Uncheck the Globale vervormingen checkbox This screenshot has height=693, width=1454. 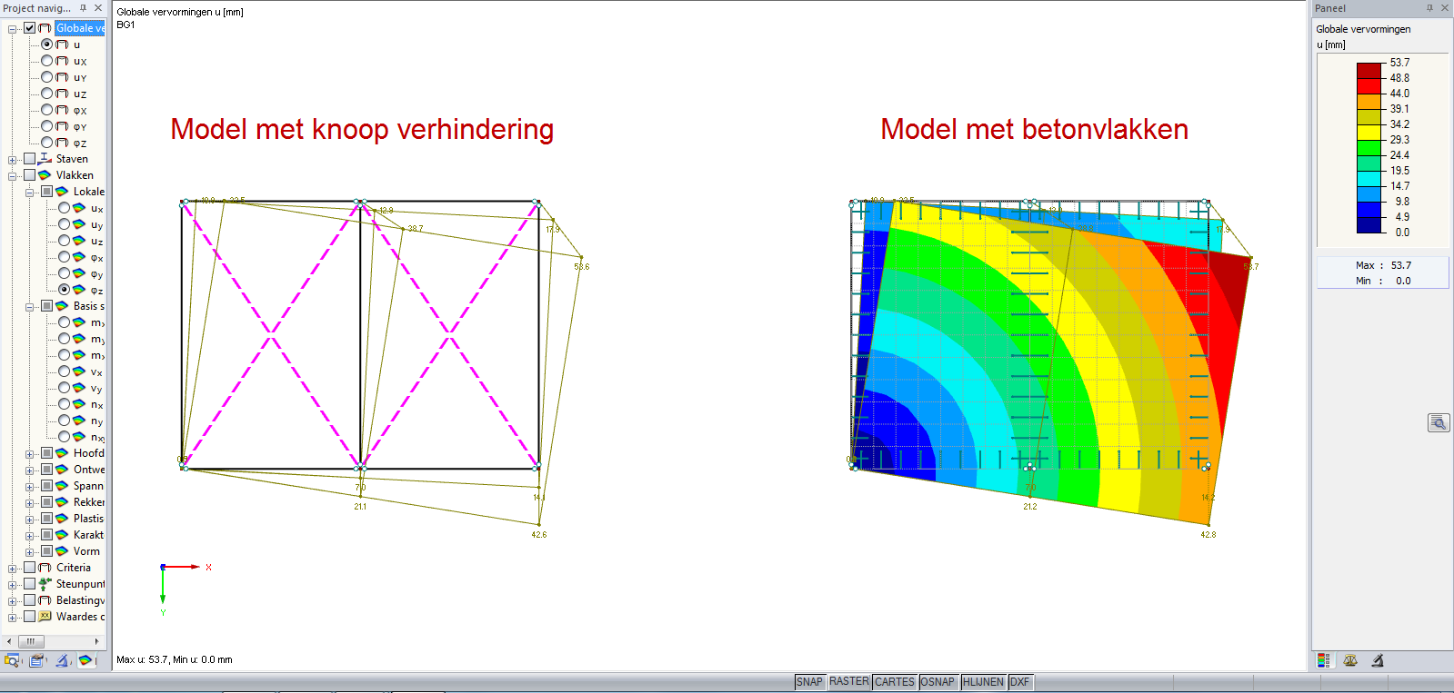29,28
